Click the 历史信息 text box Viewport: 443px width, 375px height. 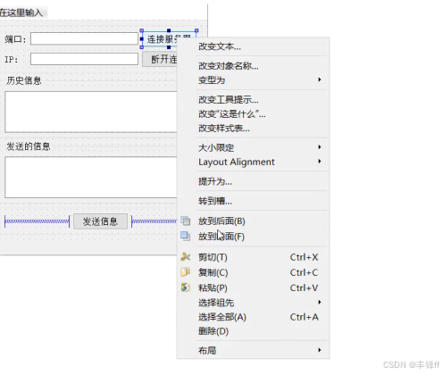[91, 112]
